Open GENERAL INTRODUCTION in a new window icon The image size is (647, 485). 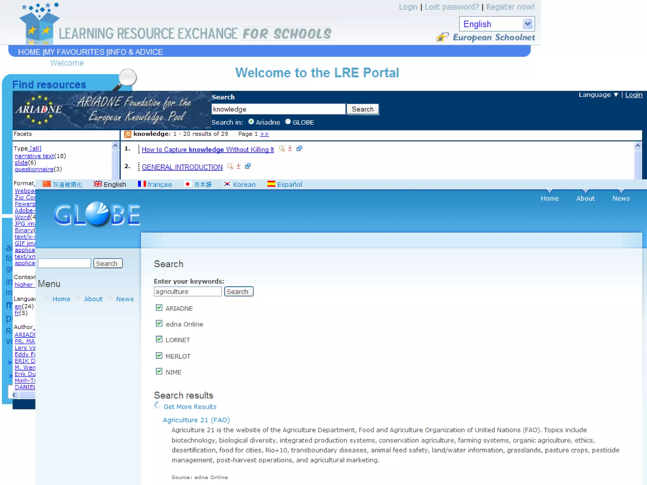(248, 166)
